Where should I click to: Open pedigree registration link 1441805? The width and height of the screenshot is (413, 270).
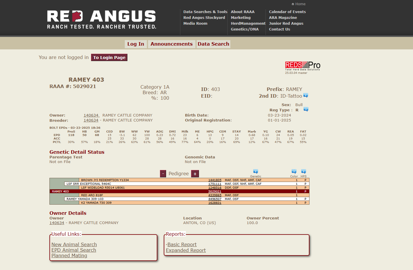click(215, 180)
